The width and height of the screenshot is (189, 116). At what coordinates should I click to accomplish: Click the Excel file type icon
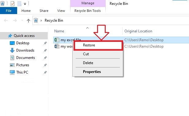(x=57, y=40)
